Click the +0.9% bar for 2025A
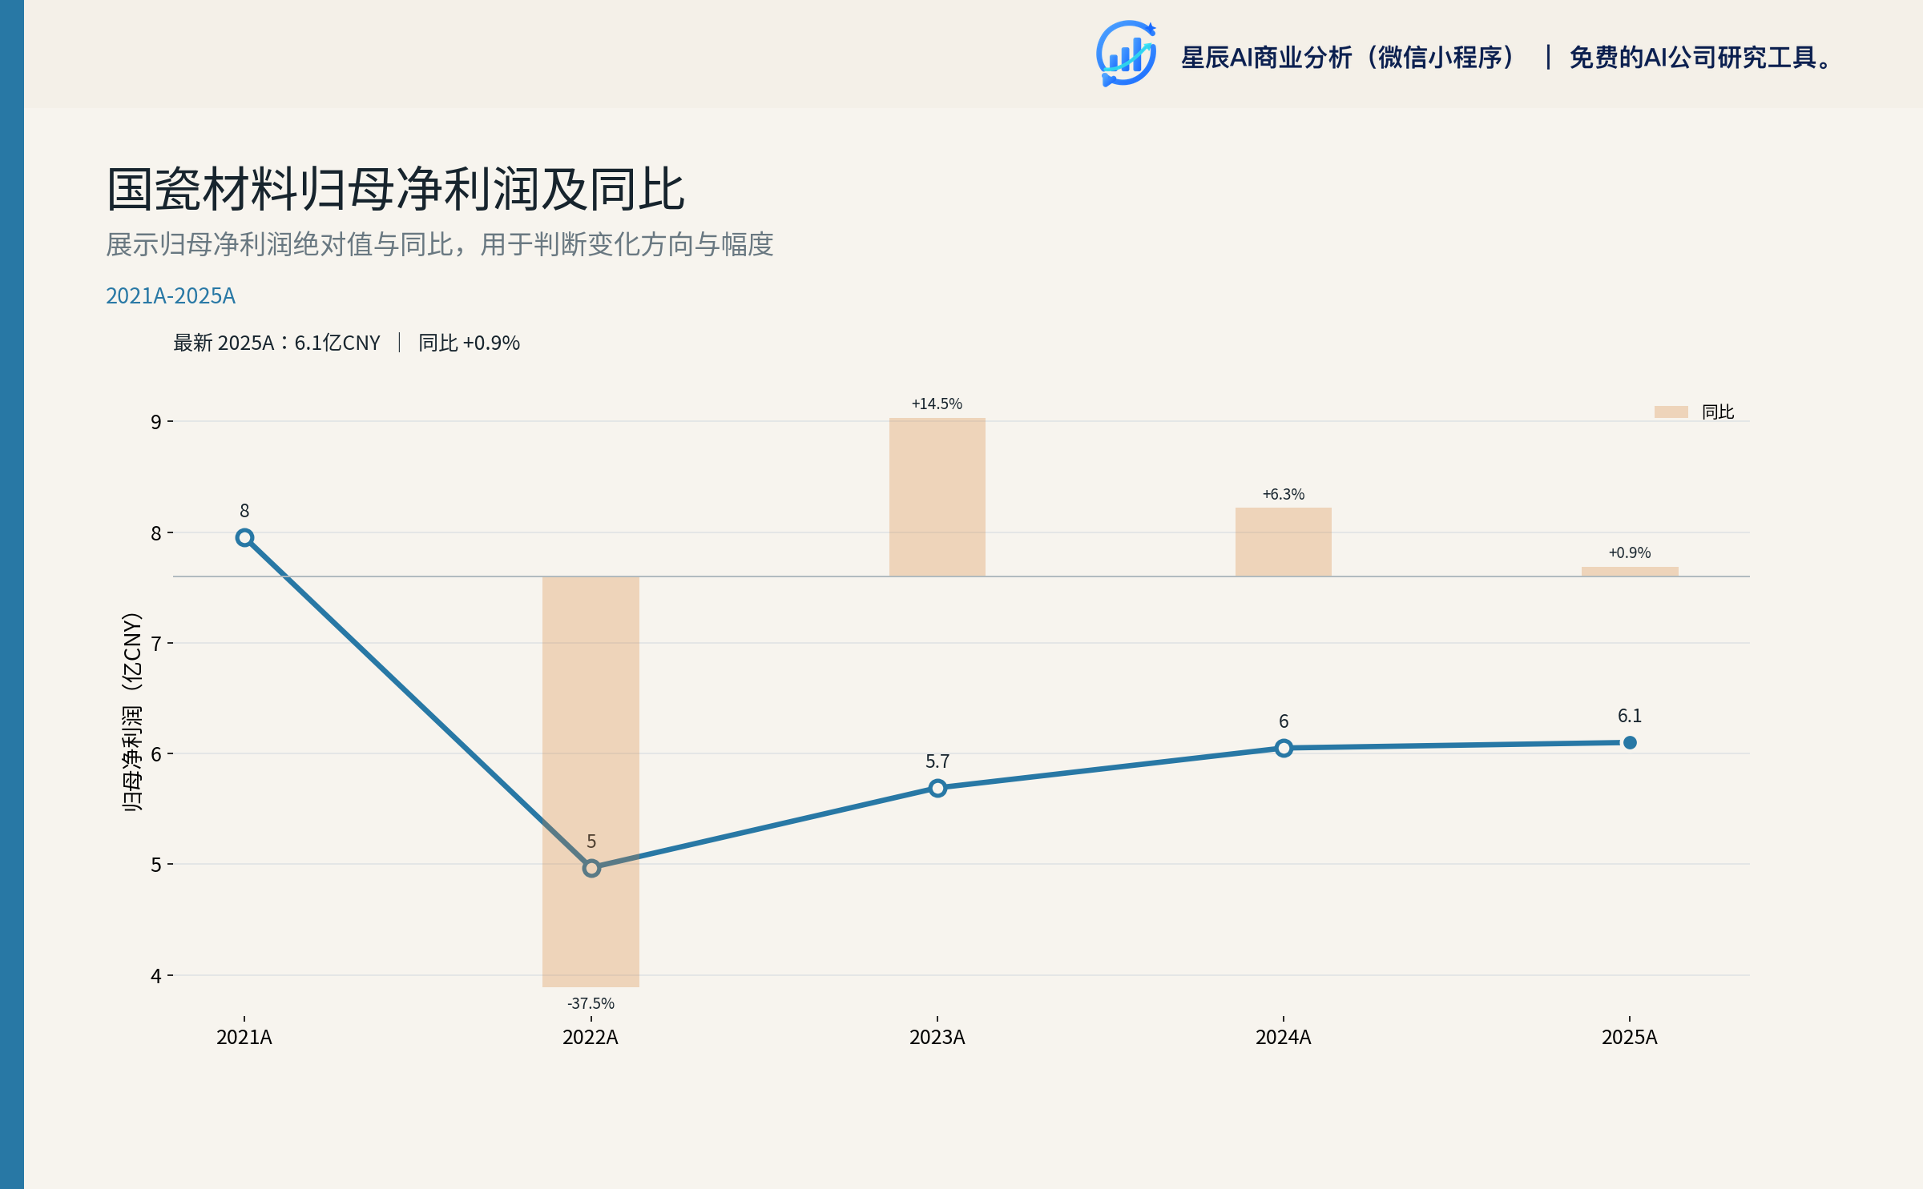The width and height of the screenshot is (1923, 1189). (x=1630, y=572)
